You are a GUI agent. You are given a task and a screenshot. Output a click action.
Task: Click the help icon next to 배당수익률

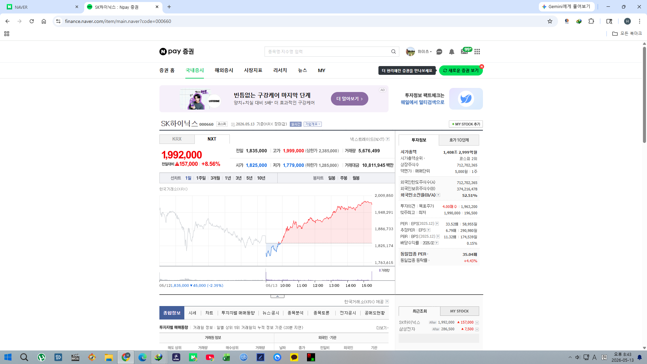[x=437, y=243]
